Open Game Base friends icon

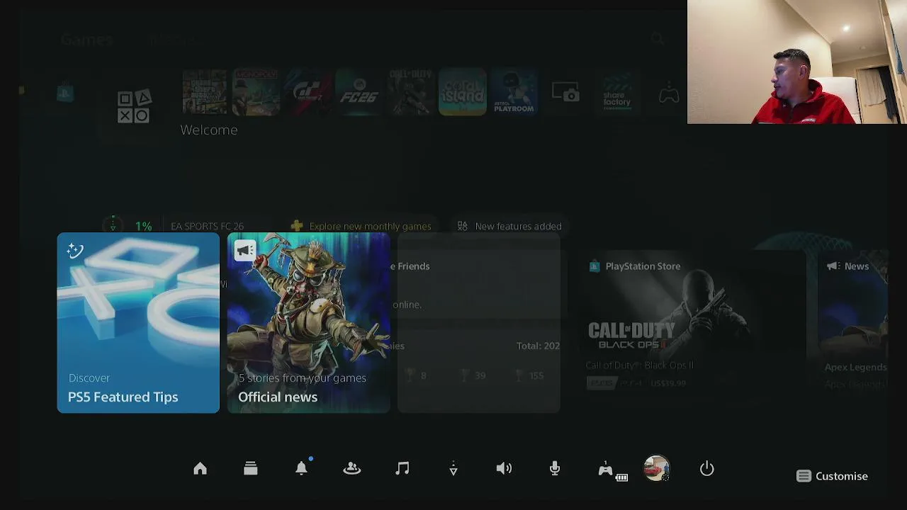[x=352, y=469]
